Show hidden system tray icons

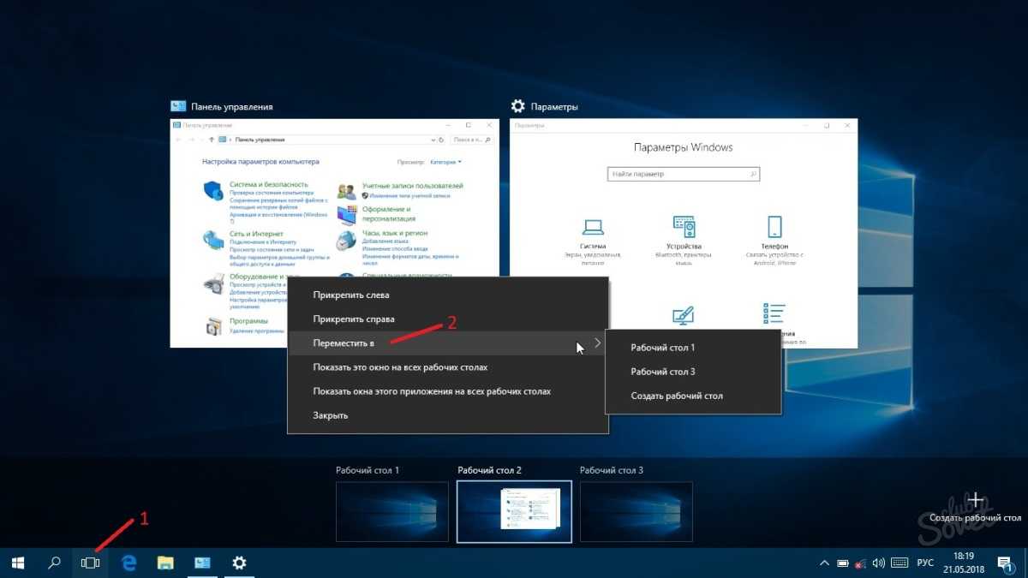[x=824, y=563]
